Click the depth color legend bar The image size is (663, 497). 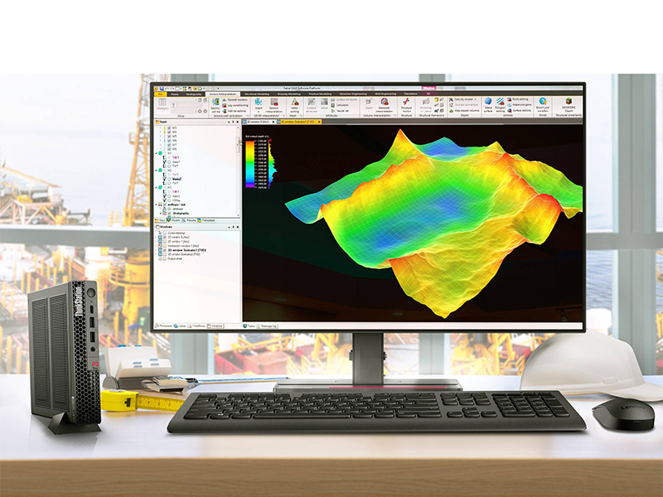[251, 164]
